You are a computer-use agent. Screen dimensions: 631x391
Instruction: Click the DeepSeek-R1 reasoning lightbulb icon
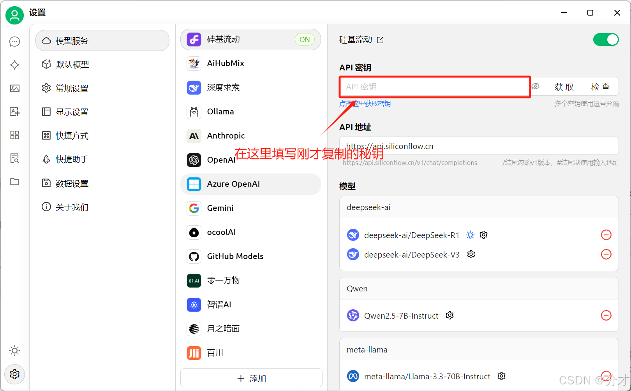tap(471, 235)
